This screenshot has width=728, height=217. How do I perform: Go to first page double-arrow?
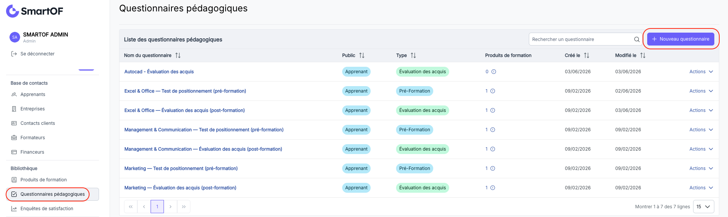pos(131,207)
